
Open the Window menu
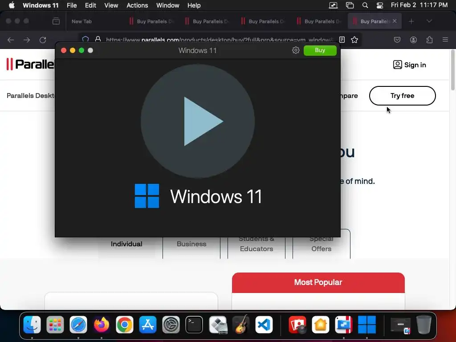(168, 5)
